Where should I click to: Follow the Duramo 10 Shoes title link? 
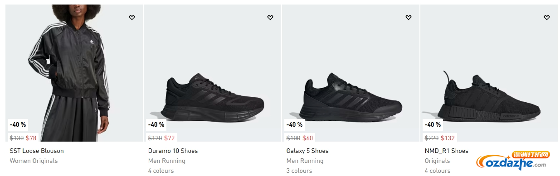coord(173,151)
